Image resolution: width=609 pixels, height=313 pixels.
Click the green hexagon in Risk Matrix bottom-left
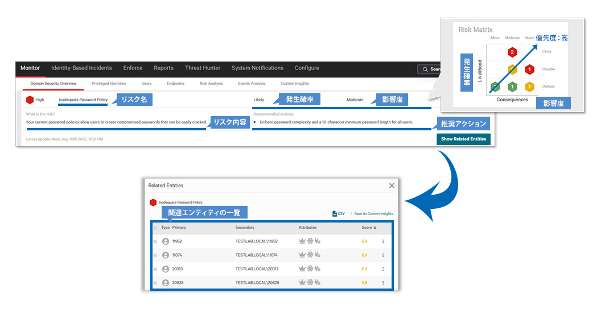pos(495,87)
